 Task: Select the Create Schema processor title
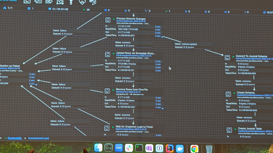(x=246, y=93)
